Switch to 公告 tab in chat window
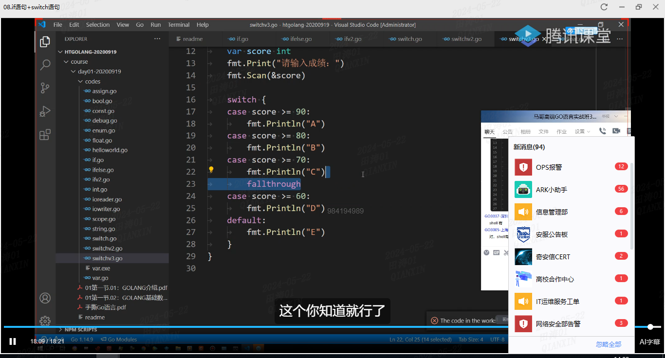Screen dimensions: 665x358 point(508,131)
